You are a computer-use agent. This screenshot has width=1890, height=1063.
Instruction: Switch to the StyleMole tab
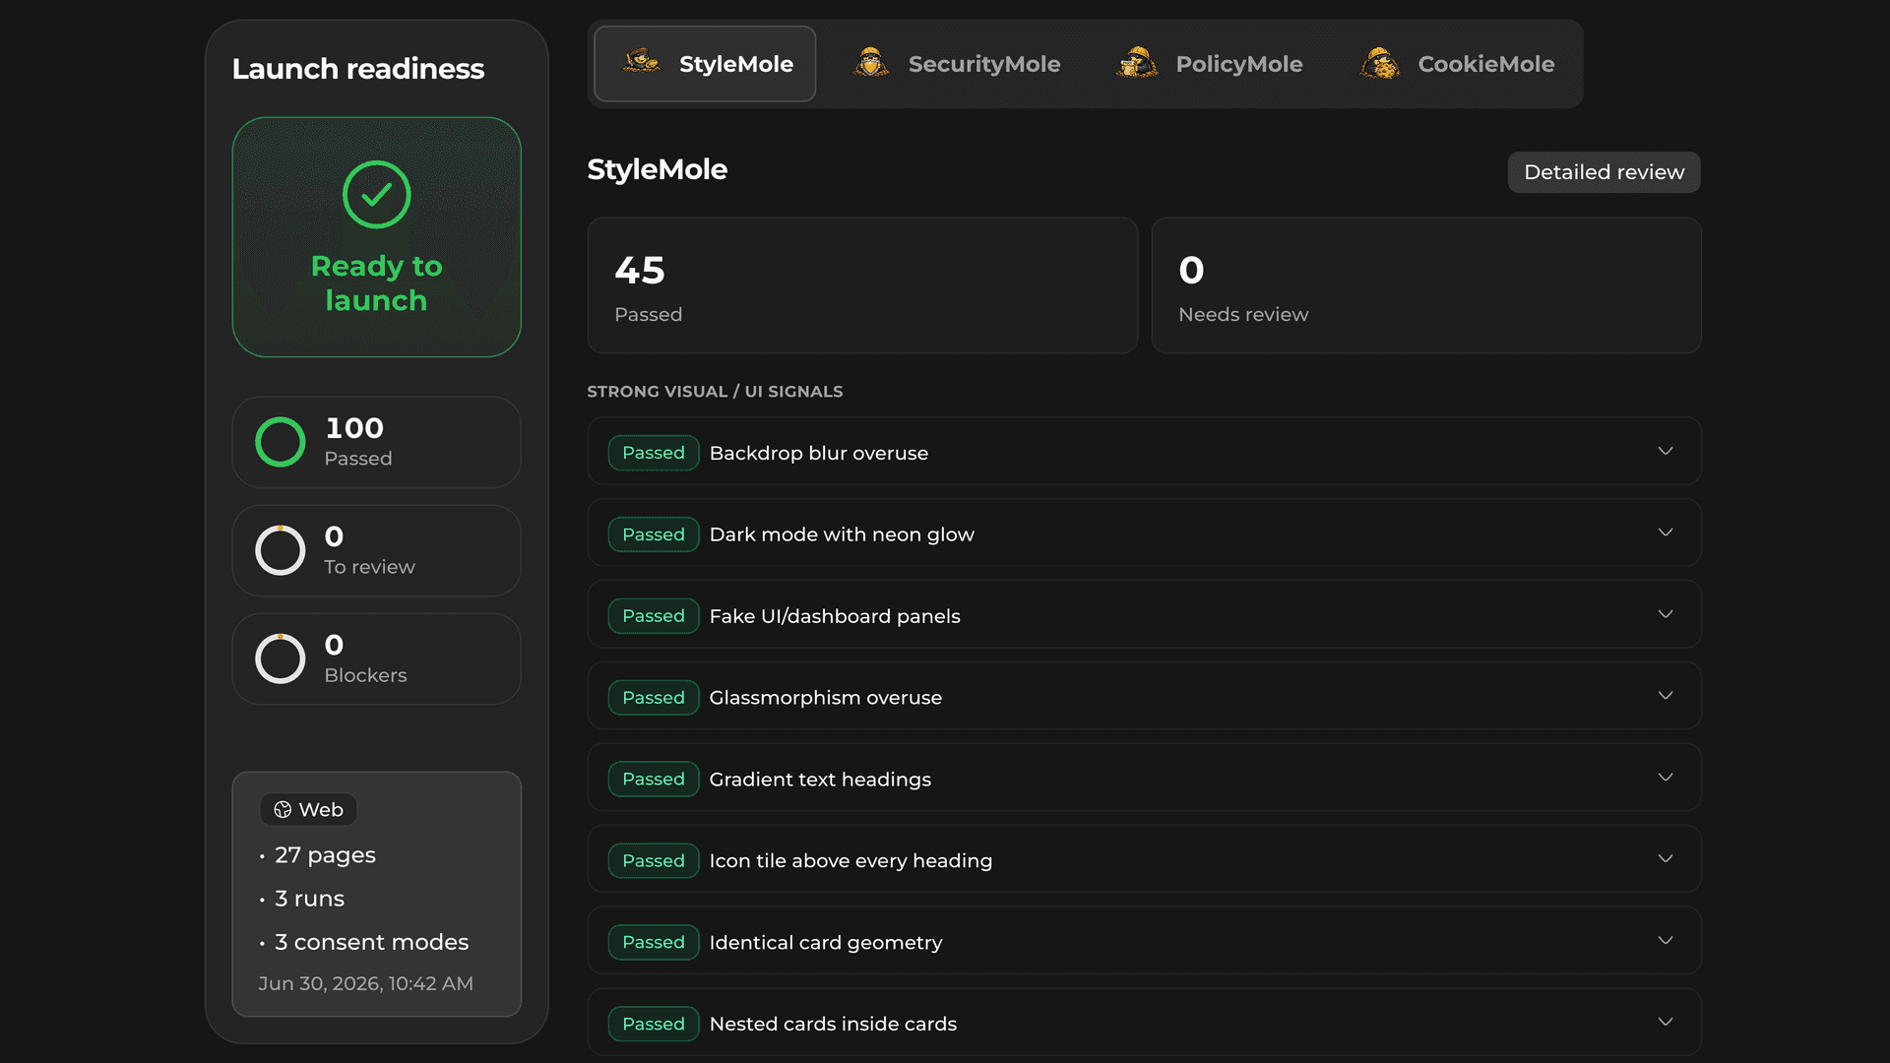tap(705, 64)
